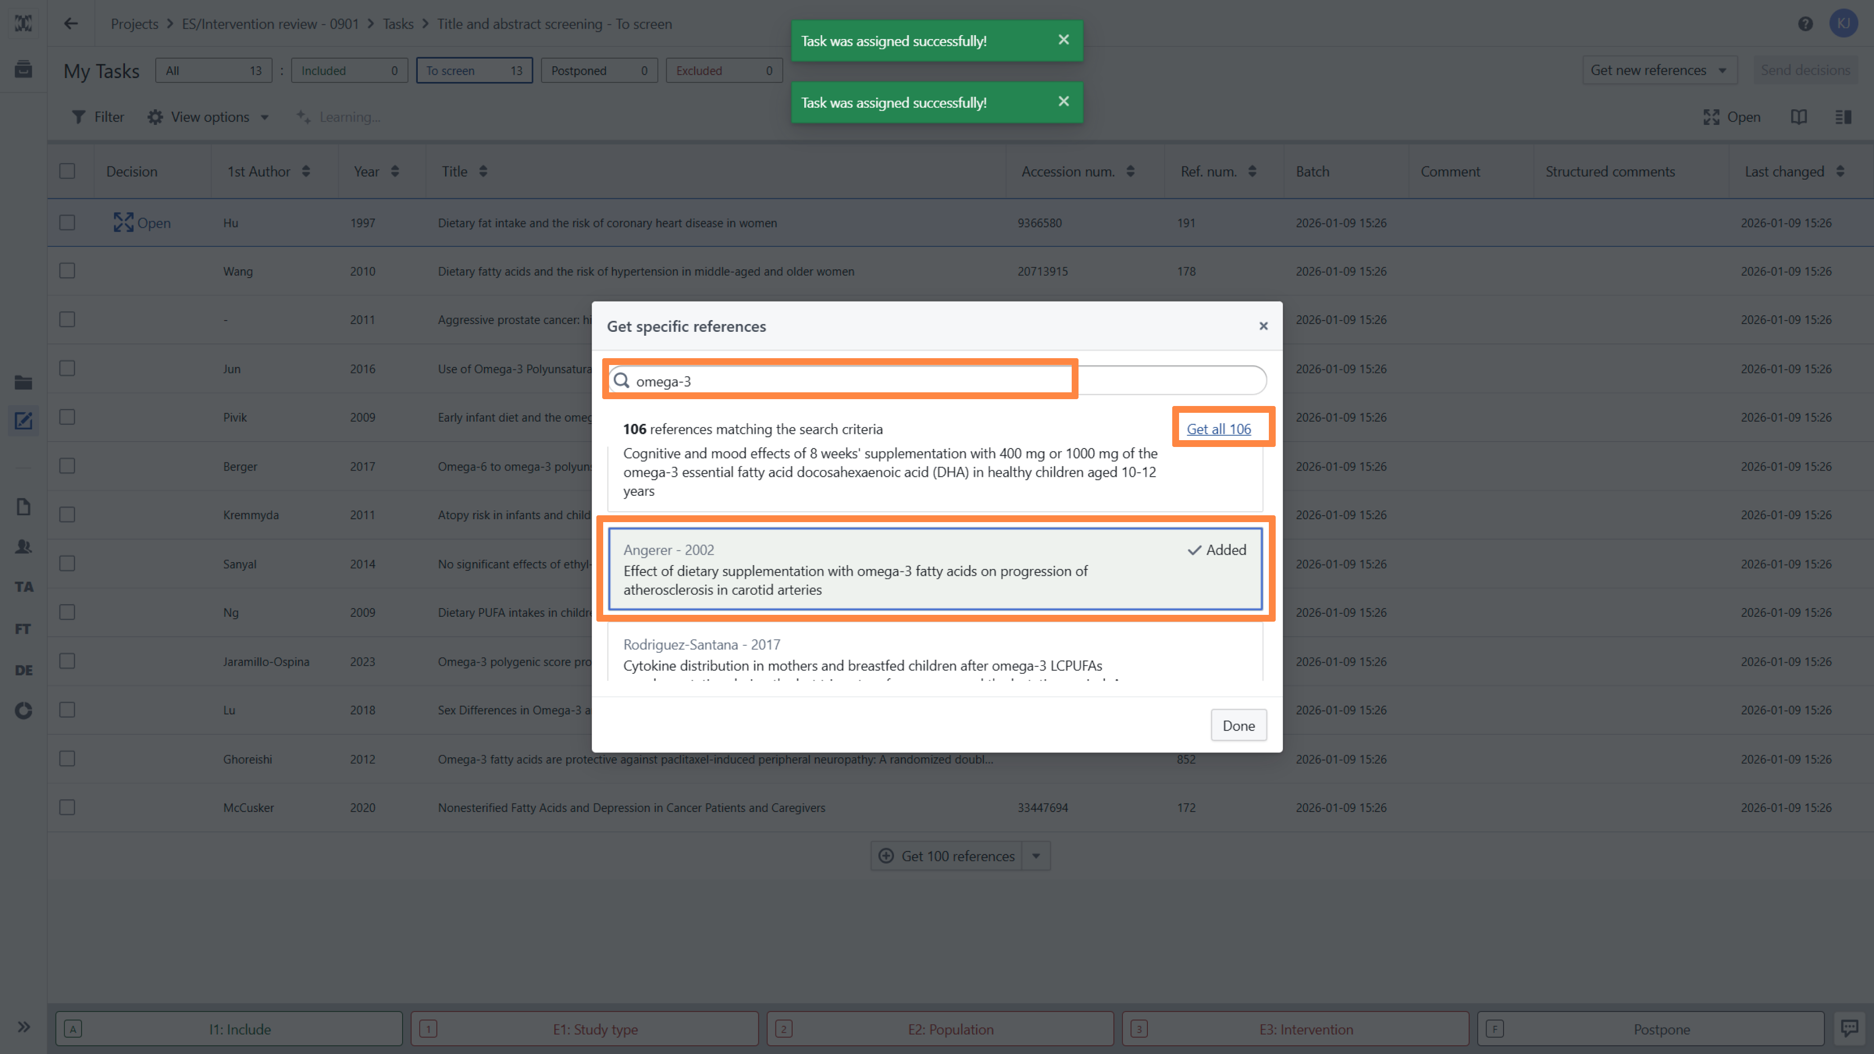
Task: Open the pie chart progress sidebar icon
Action: [x=23, y=710]
